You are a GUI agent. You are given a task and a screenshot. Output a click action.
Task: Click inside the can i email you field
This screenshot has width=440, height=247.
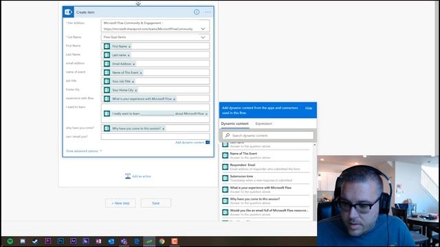coord(155,137)
